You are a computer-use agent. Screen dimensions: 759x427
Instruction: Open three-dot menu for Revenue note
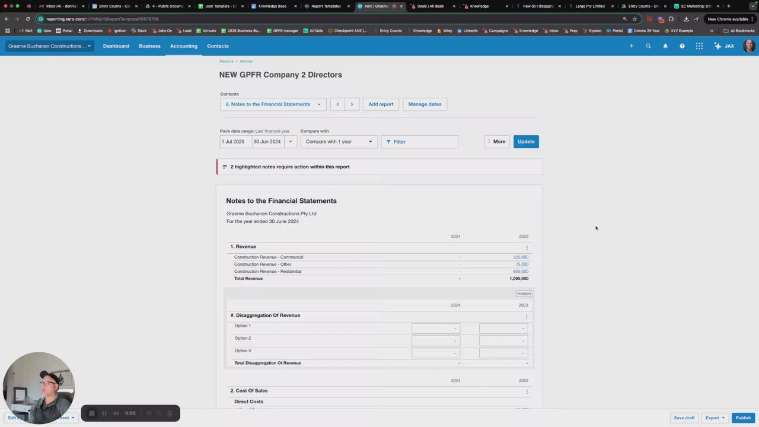tap(527, 247)
